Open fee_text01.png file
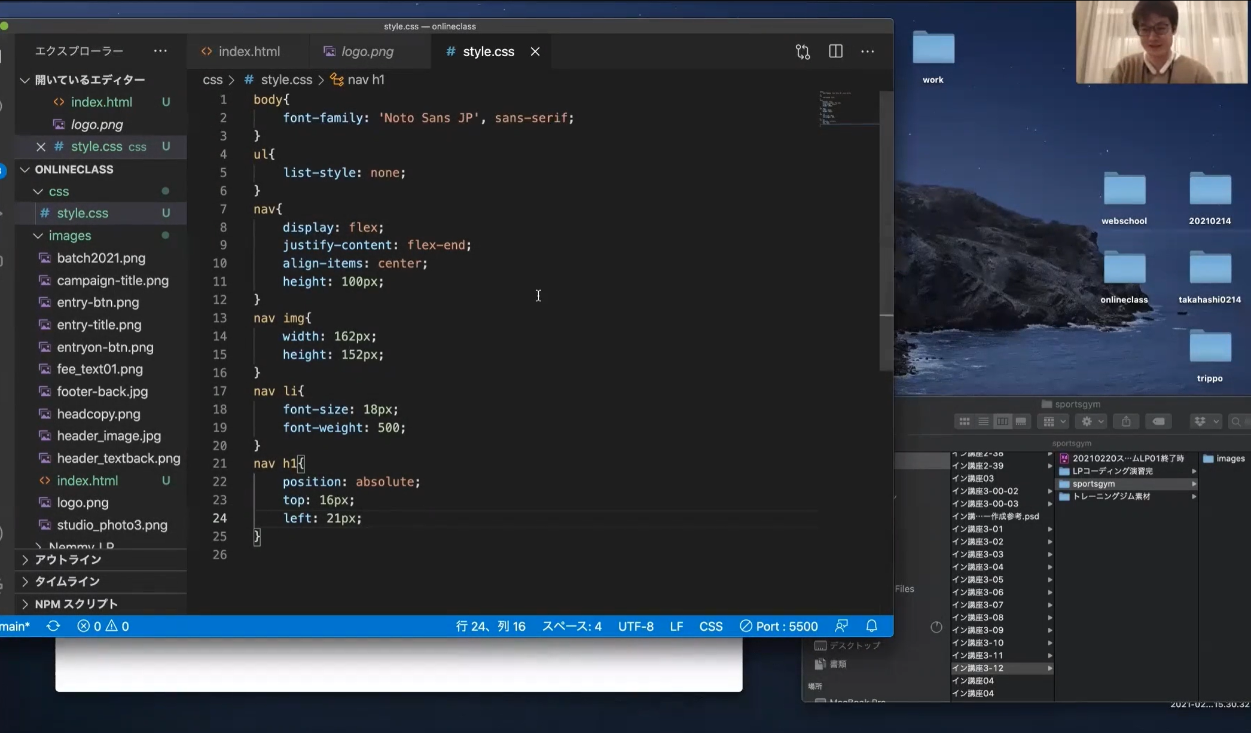The height and width of the screenshot is (733, 1251). click(x=99, y=369)
